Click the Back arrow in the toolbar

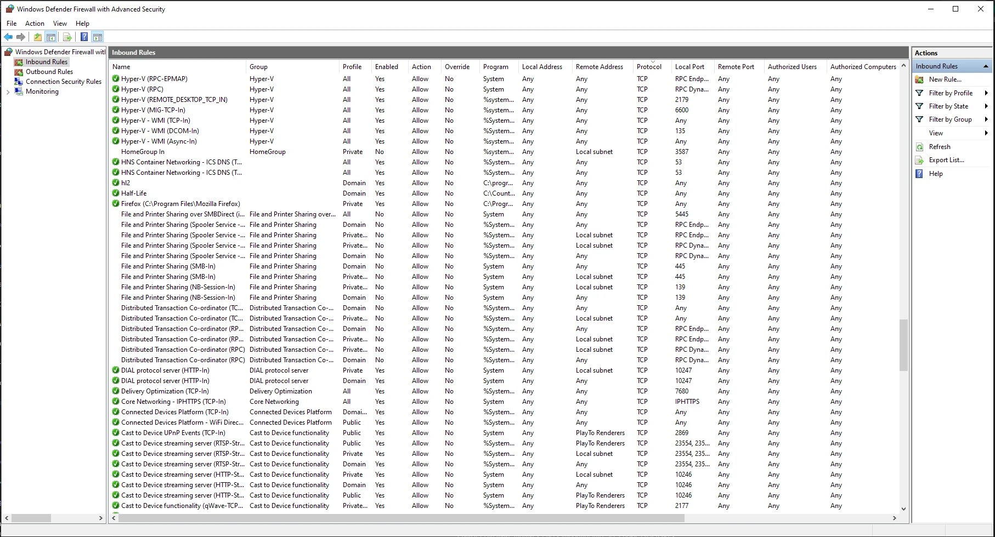point(8,37)
